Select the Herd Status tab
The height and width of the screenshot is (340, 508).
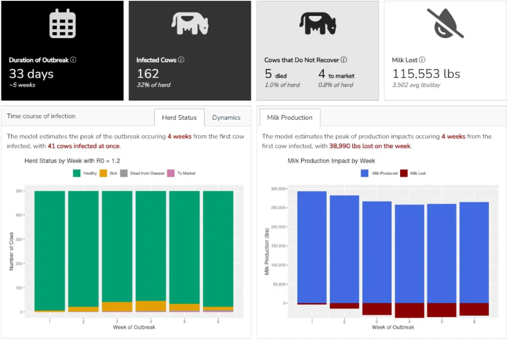click(179, 117)
